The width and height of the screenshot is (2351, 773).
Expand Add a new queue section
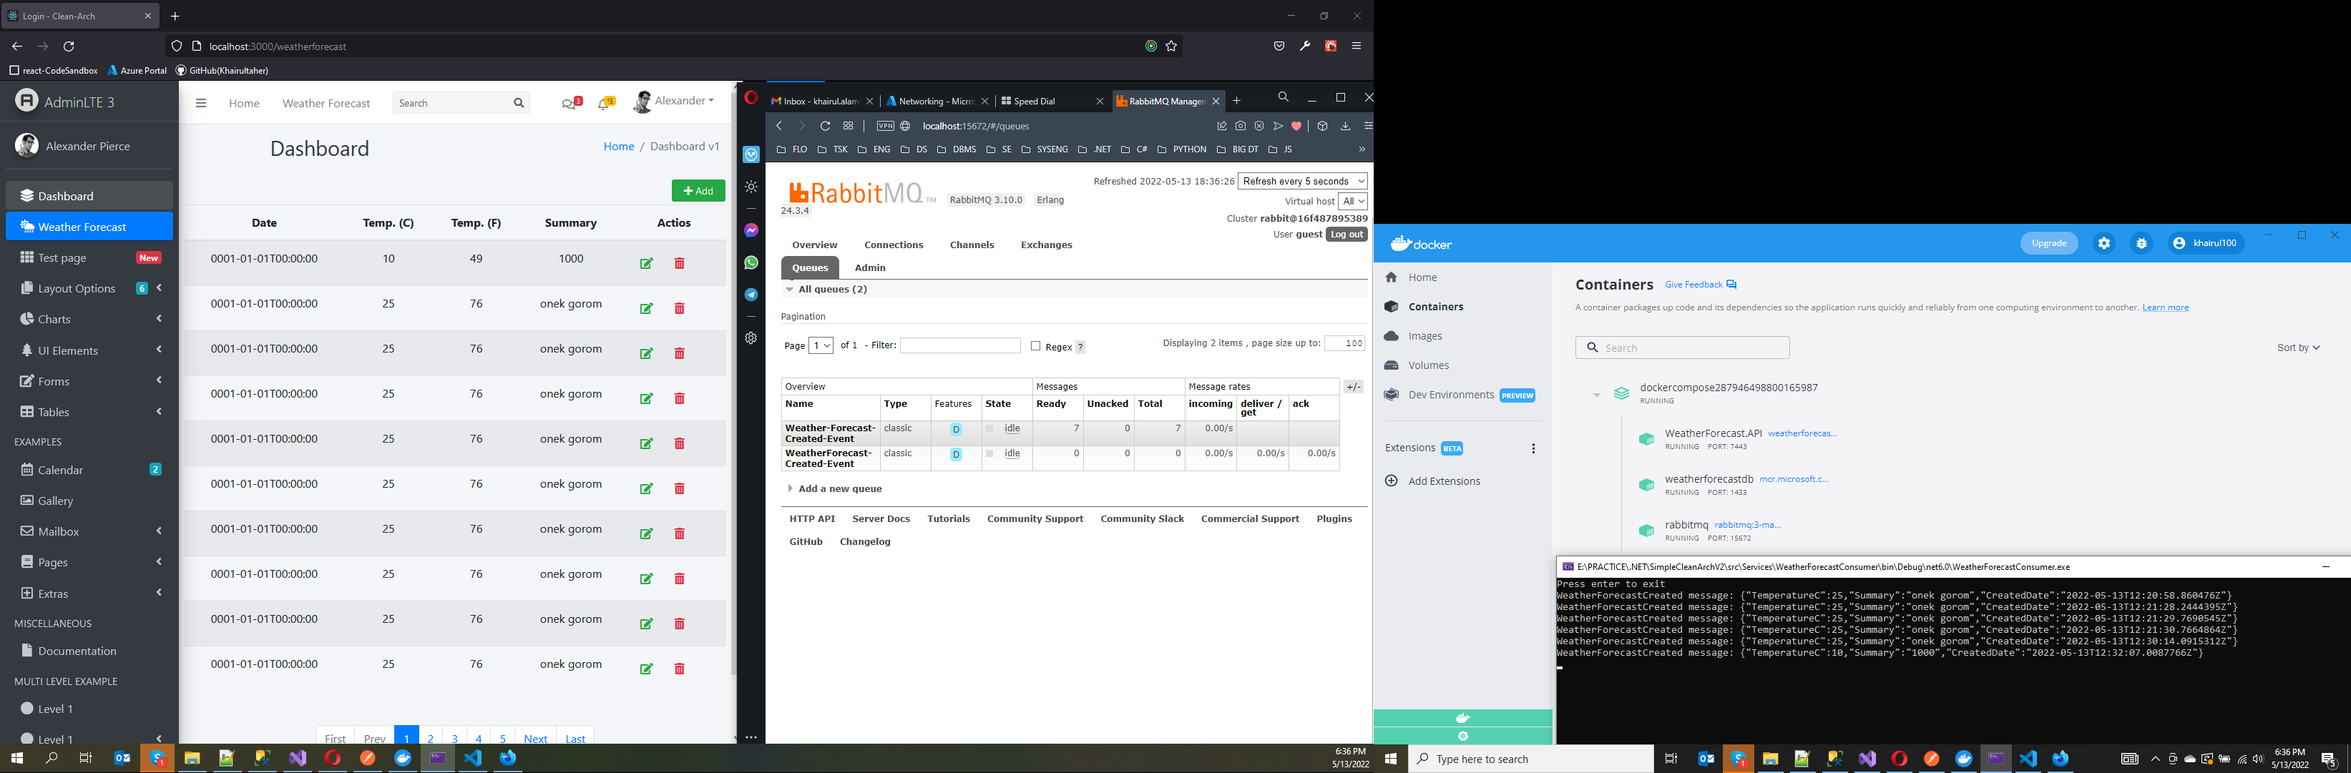[x=839, y=488]
